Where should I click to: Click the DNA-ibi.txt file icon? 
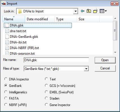coord(7,42)
